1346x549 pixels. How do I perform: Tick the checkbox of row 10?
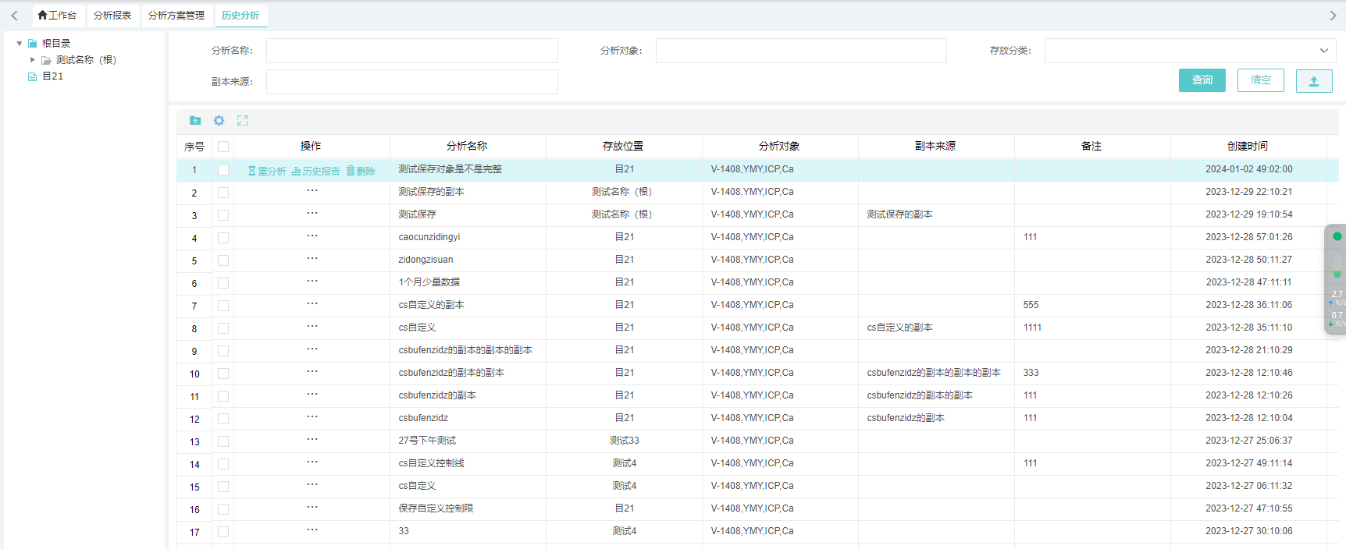click(x=223, y=374)
